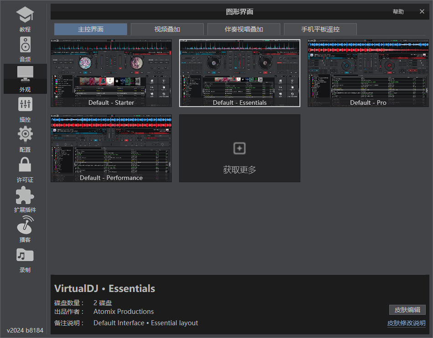Screen dimensions: 433x338
Task: Select the Default - Essentials skin thumbnail
Action: click(x=240, y=73)
